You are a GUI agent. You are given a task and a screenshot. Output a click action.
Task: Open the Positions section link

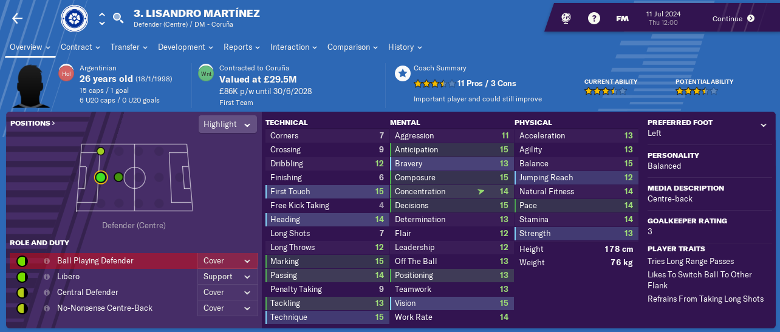pyautogui.click(x=32, y=123)
